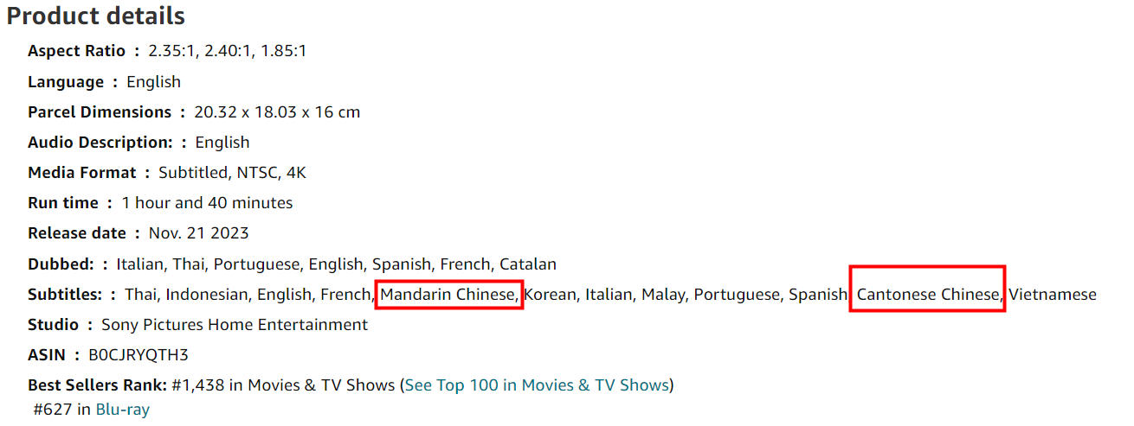The width and height of the screenshot is (1134, 426).
Task: Click the Parcel Dimensions value
Action: pyautogui.click(x=277, y=112)
